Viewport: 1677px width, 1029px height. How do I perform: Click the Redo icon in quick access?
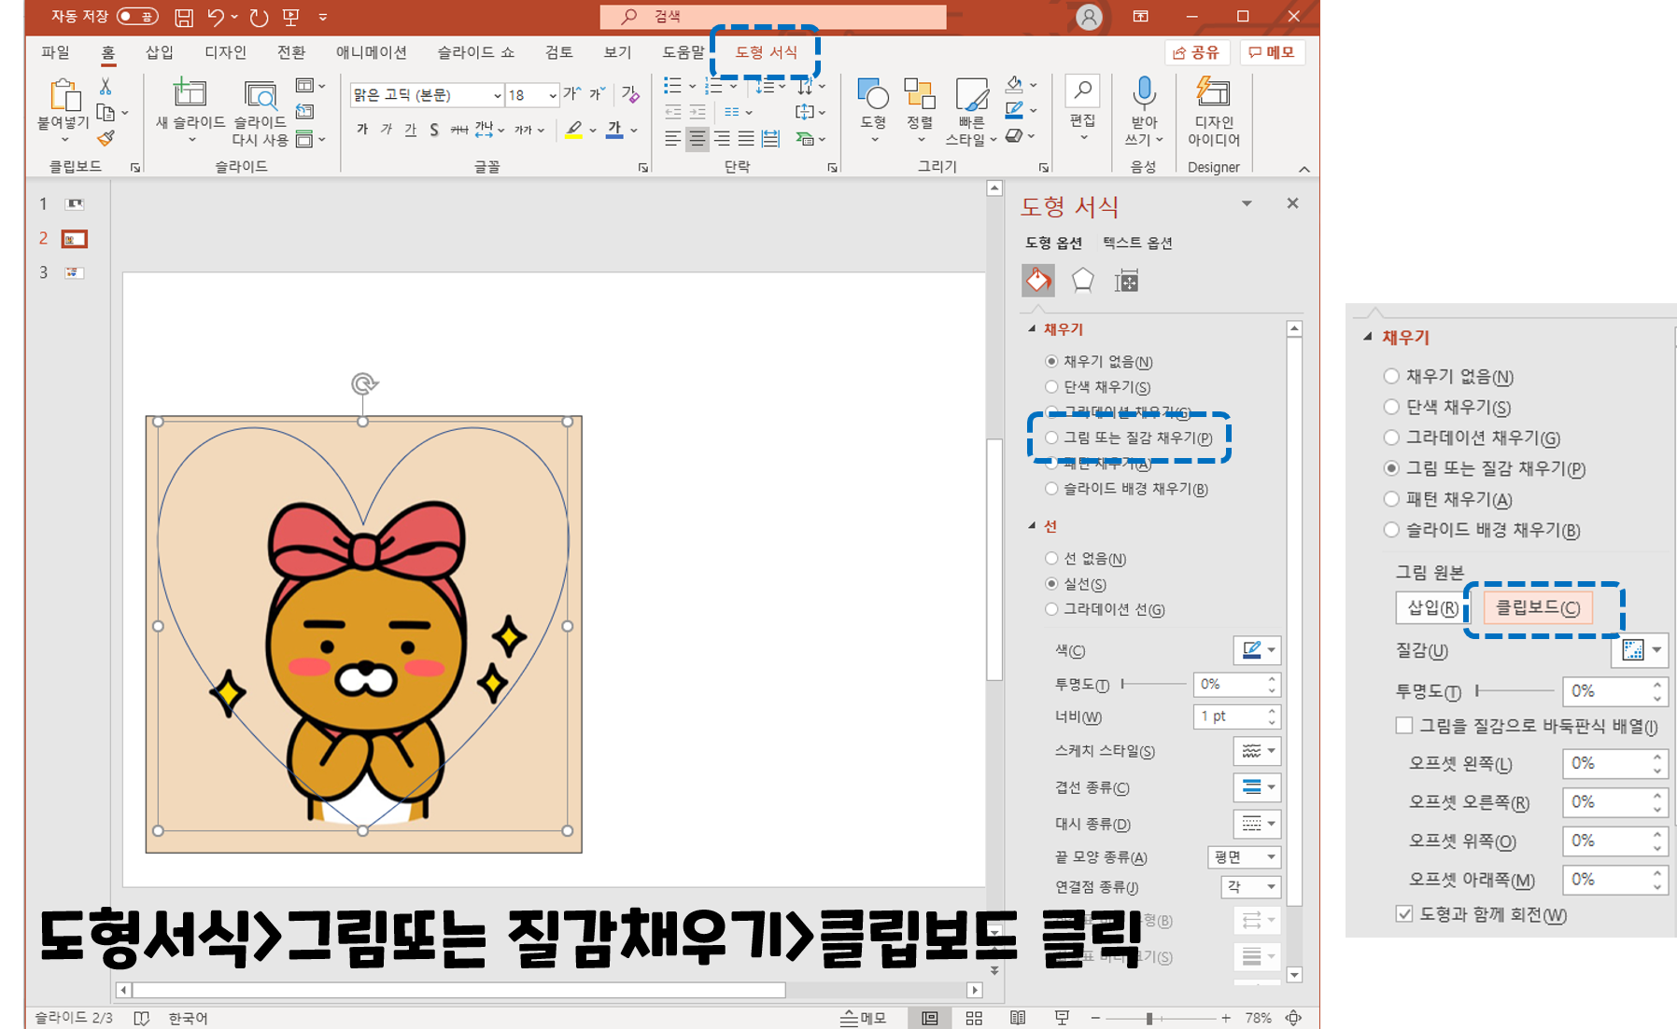[x=259, y=17]
